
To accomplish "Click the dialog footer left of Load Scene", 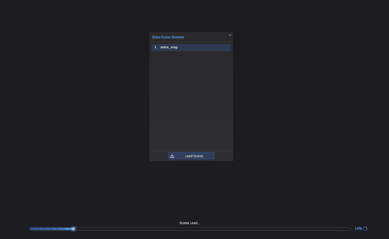I will coord(159,156).
